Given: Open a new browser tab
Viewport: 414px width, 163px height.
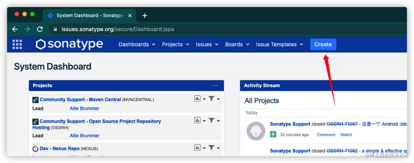Looking at the screenshot, I should pos(145,16).
